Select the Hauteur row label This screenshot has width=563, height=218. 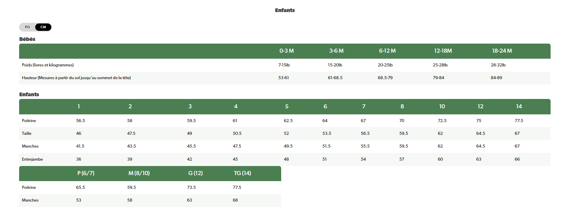point(76,78)
